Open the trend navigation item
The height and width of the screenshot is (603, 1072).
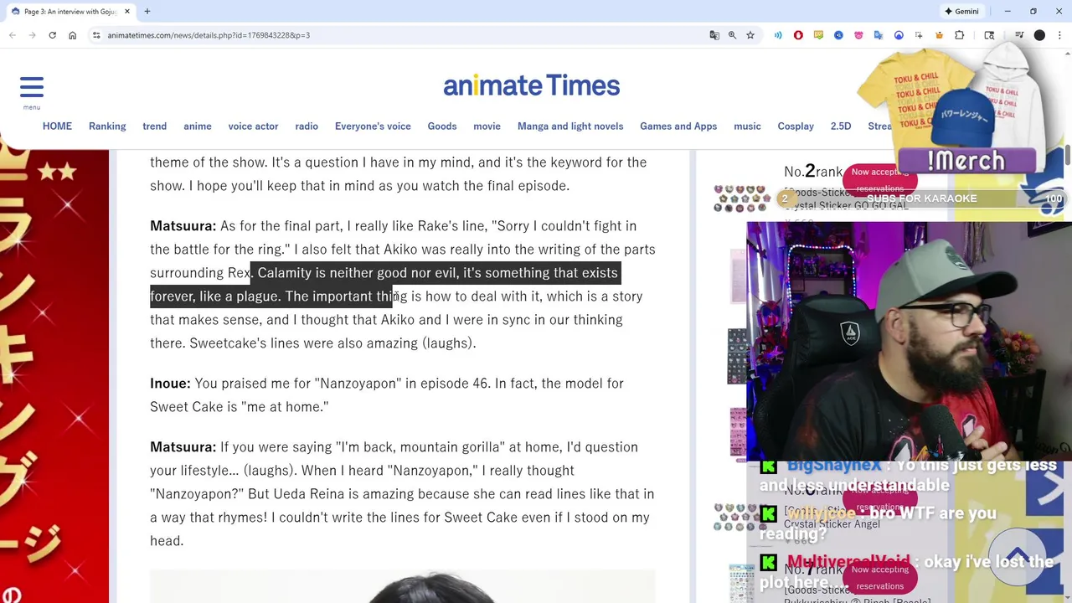154,126
